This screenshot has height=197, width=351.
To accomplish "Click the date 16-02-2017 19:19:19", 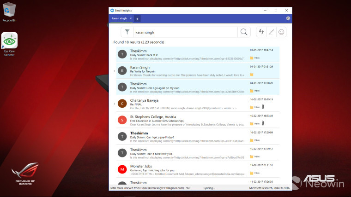I will click(261, 99).
